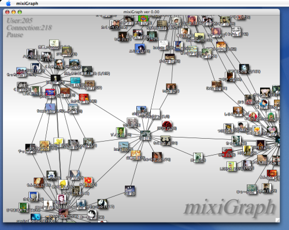Select the red flower avatar node

pyautogui.click(x=88, y=181)
